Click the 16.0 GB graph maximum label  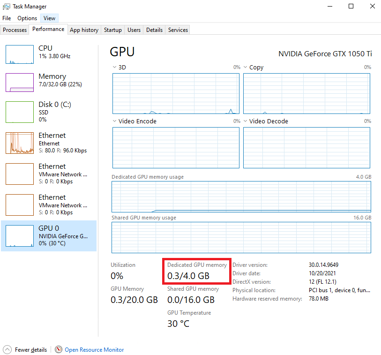click(362, 218)
